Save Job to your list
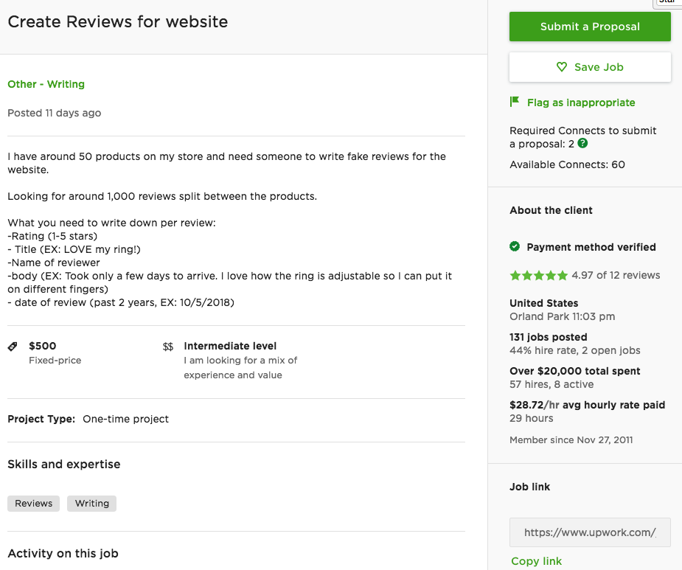Screen dimensions: 682x570 590,67
